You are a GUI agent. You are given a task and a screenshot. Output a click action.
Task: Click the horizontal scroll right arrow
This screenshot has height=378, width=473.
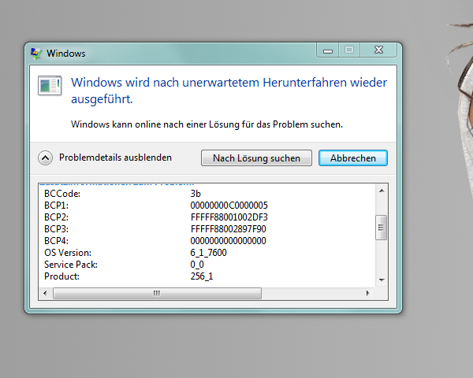tap(367, 293)
